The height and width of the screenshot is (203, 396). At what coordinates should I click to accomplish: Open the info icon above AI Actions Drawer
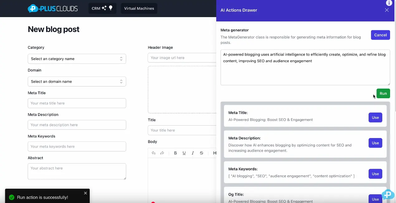[x=389, y=3]
